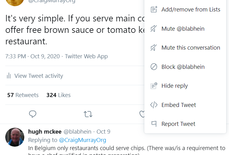Open the 324 Likes list
The height and width of the screenshot is (155, 229).
pyautogui.click(x=58, y=95)
